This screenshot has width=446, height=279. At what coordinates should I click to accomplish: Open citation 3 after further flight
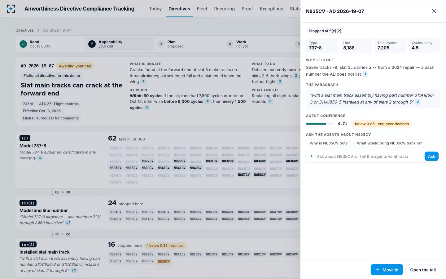tap(280, 82)
